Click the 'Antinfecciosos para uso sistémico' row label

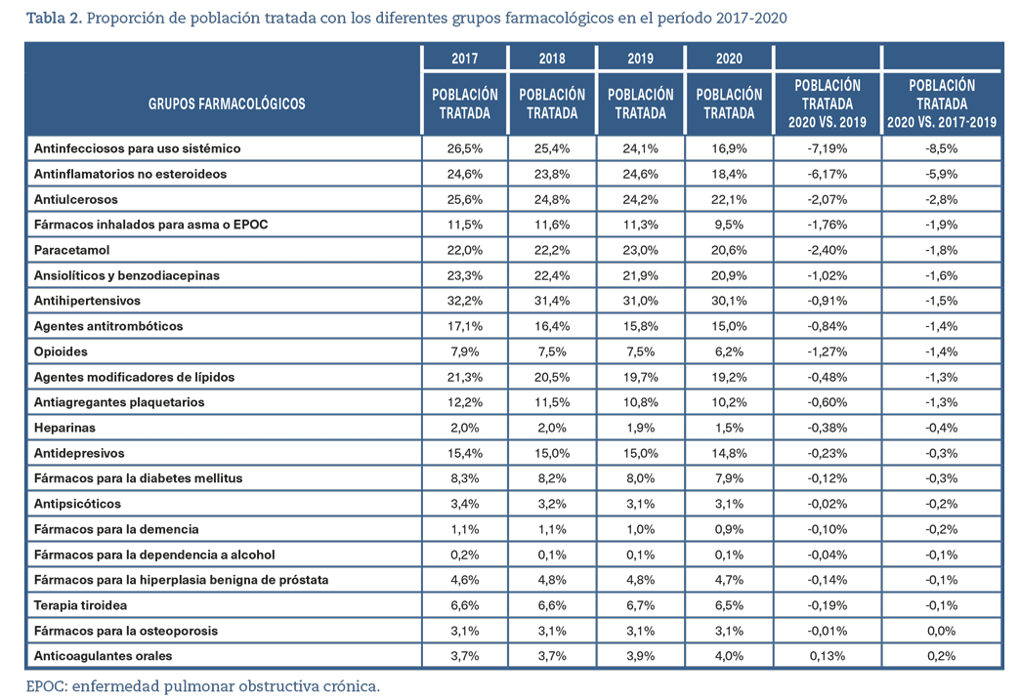pos(137,148)
